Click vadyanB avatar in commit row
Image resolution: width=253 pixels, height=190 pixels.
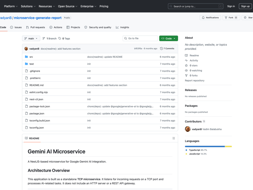click(x=26, y=49)
